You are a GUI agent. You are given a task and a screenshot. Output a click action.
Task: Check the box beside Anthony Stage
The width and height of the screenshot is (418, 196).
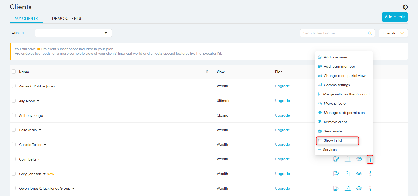[14, 115]
